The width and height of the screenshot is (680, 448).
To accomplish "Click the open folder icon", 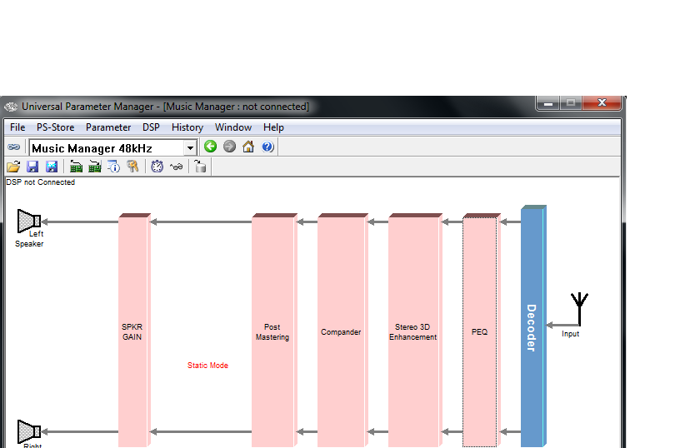I will pyautogui.click(x=13, y=167).
